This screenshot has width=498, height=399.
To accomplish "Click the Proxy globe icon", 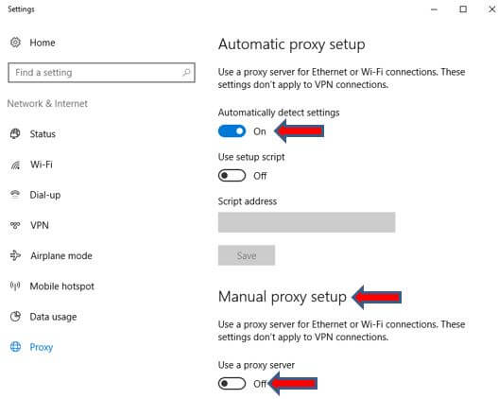I will tap(15, 347).
